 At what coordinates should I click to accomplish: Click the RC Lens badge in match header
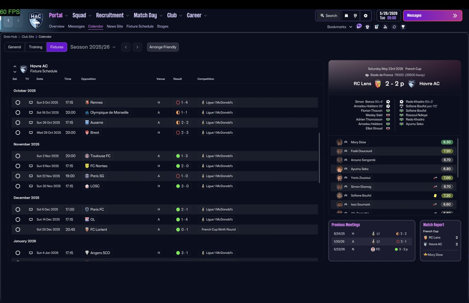click(x=378, y=84)
